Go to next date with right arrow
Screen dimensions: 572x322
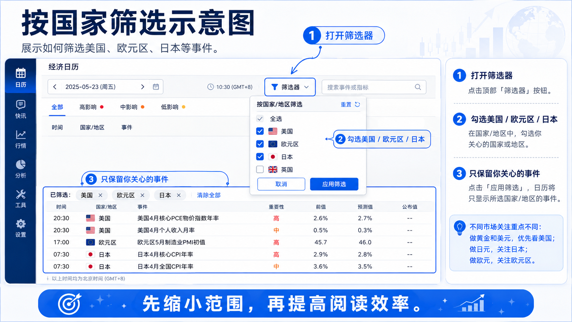[x=143, y=87]
